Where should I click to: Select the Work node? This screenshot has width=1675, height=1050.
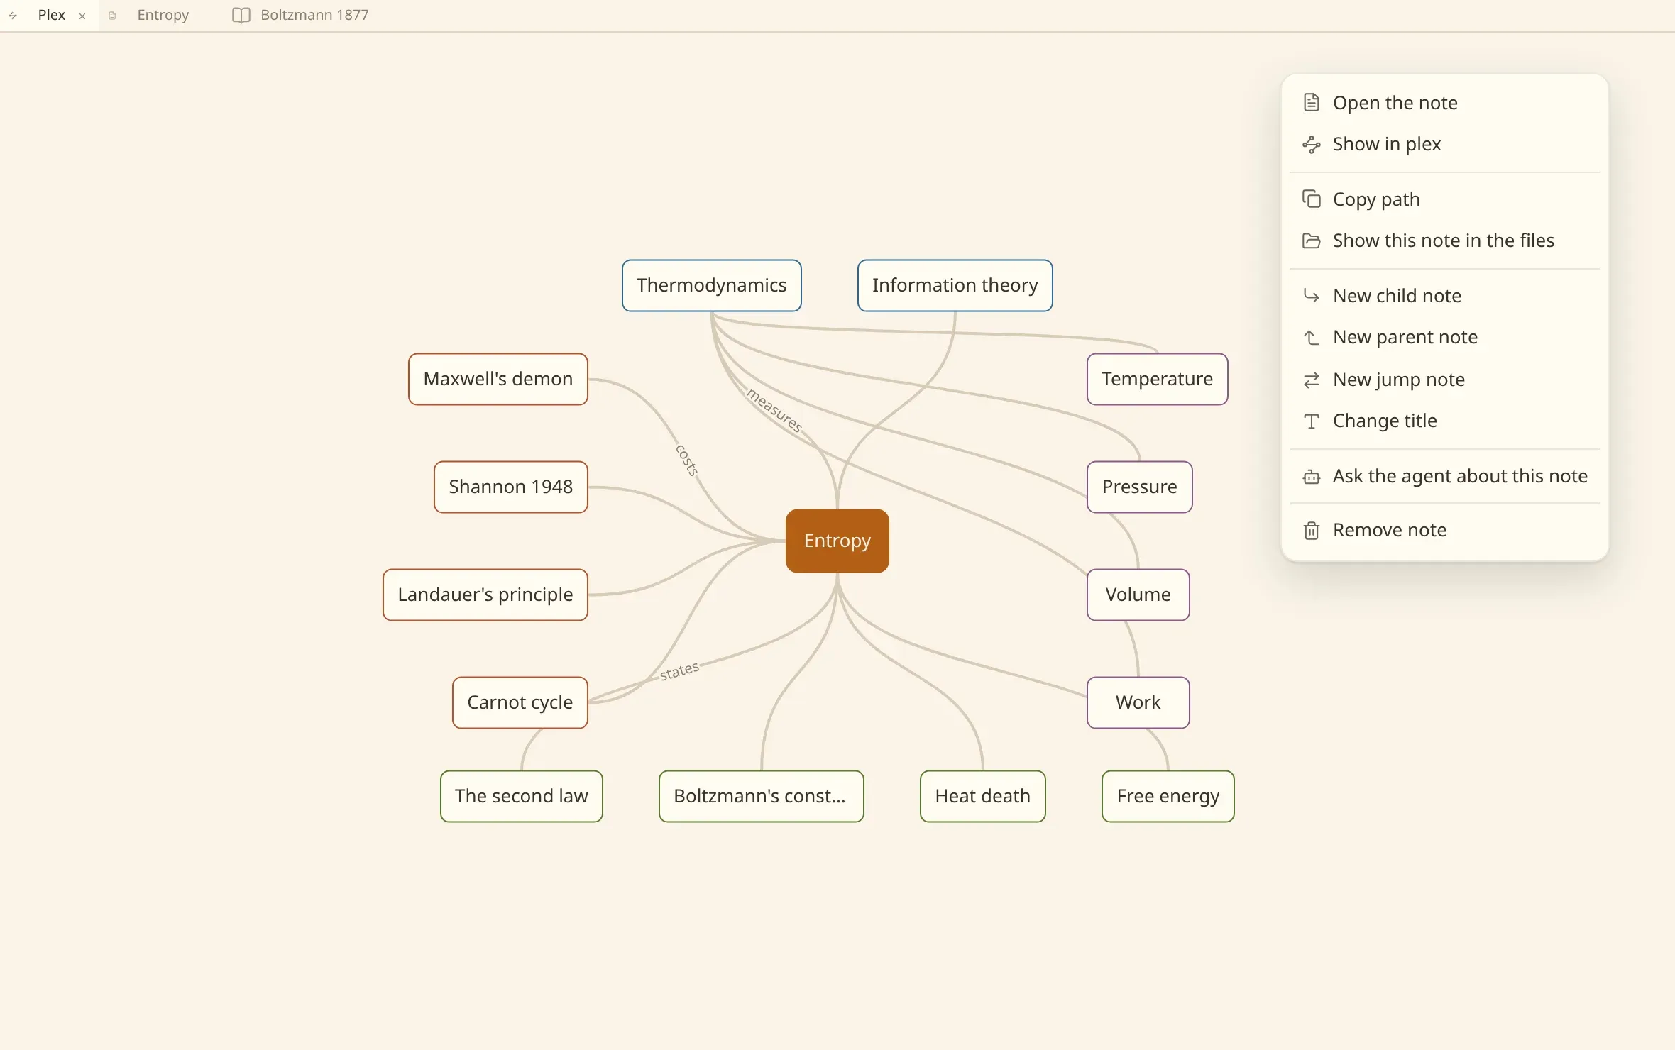1138,702
